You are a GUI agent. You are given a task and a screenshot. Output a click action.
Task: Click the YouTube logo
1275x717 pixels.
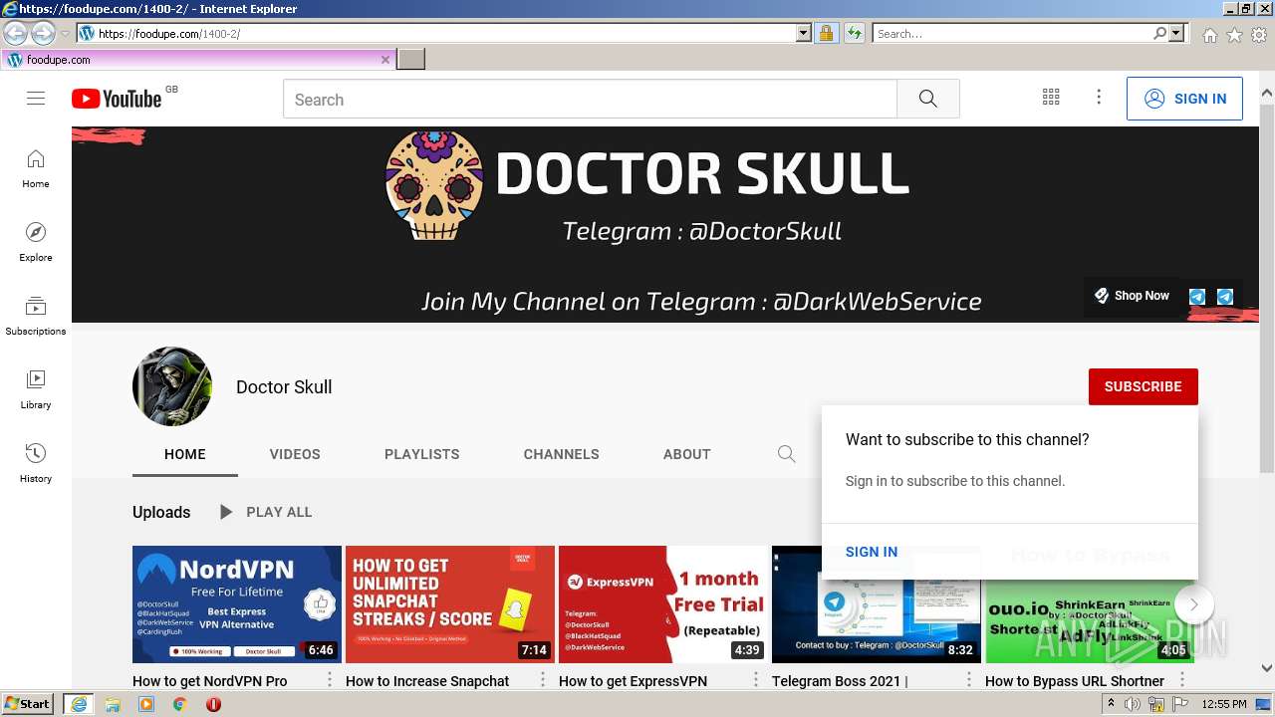point(117,99)
